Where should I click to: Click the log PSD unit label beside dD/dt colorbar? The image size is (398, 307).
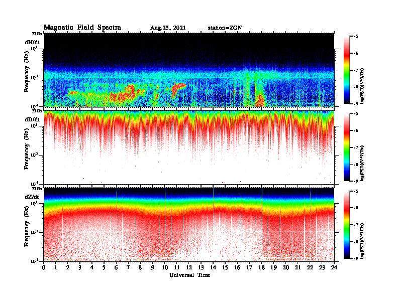point(362,164)
